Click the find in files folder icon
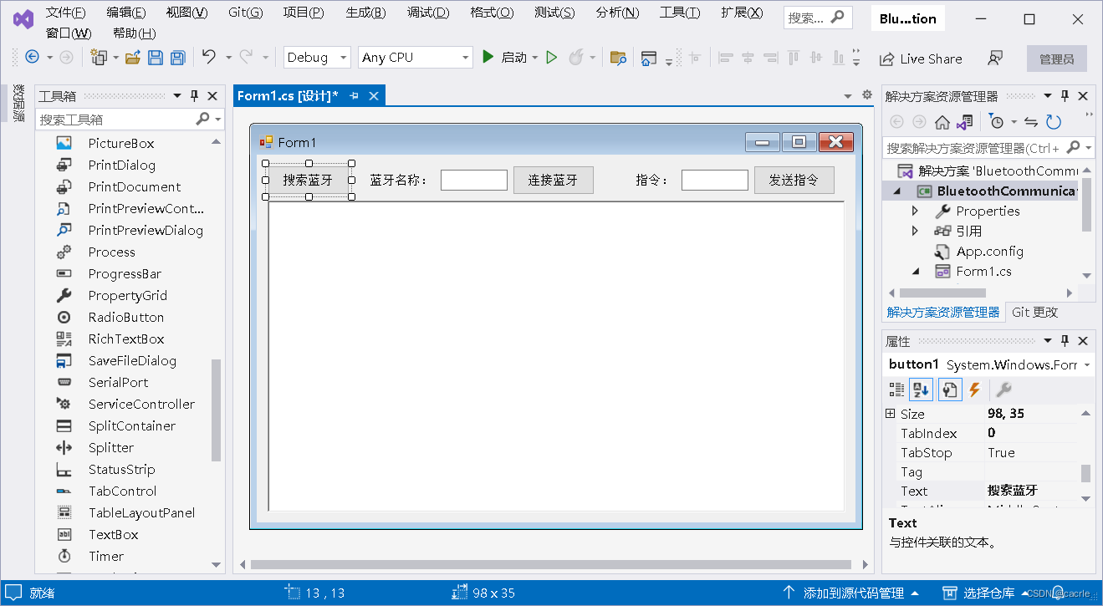Viewport: 1103px width, 606px height. (x=618, y=57)
